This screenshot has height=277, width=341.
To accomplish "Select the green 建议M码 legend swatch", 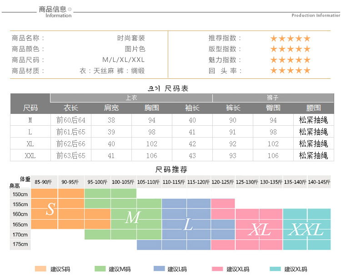I will click(100, 269).
